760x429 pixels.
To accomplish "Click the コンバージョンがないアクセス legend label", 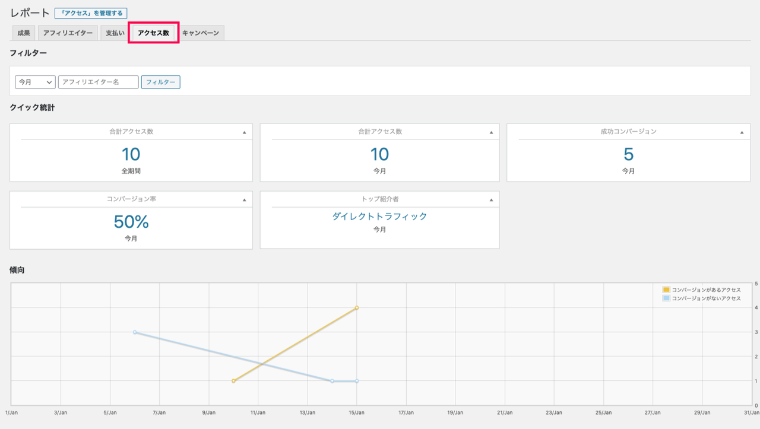I will (x=707, y=298).
